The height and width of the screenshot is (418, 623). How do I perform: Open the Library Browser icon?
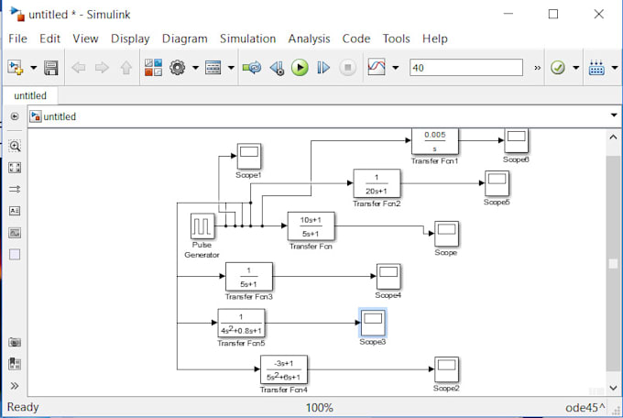pyautogui.click(x=153, y=68)
